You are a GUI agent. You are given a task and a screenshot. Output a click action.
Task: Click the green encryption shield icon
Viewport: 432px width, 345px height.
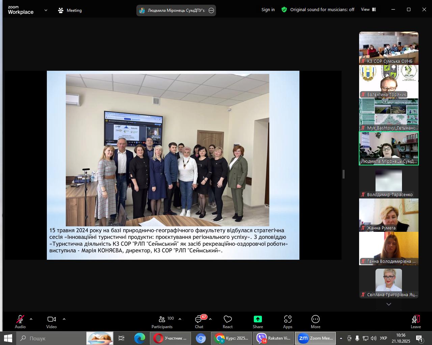(284, 10)
